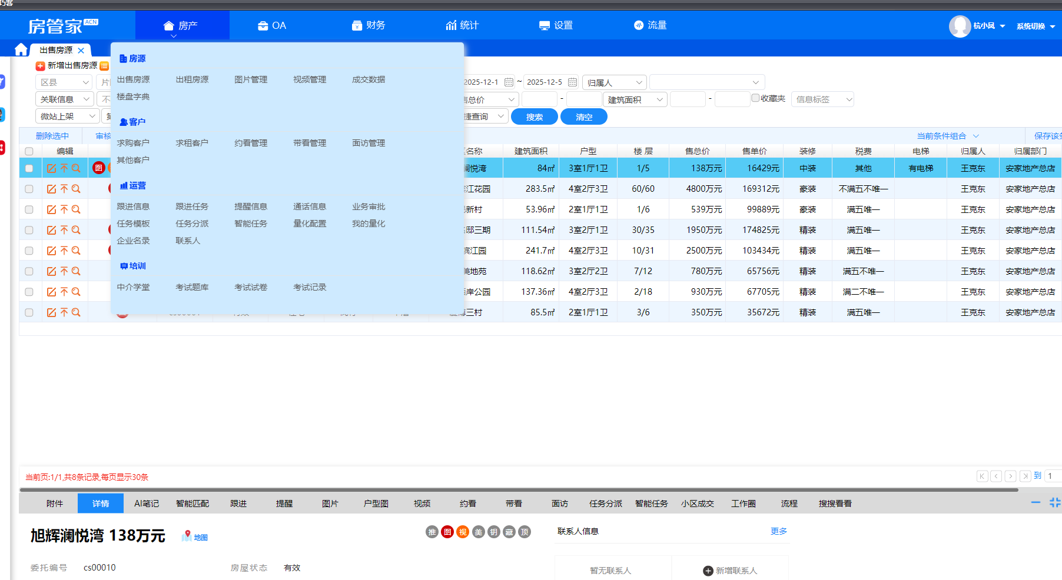The image size is (1062, 580).
Task: Click the magnifier icon in the 4800万元 row
Action: coord(76,189)
